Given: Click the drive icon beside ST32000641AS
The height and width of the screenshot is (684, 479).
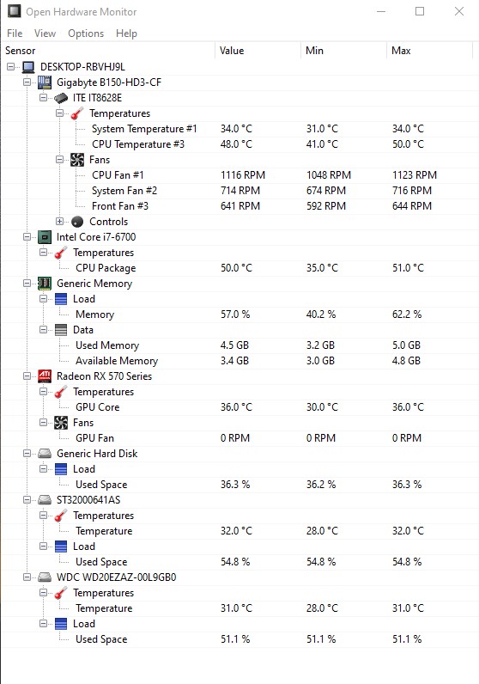Looking at the screenshot, I should point(45,500).
